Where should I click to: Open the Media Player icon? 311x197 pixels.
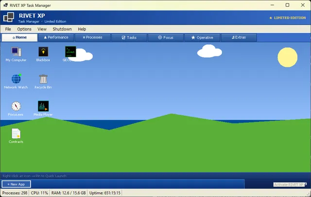tap(43, 108)
